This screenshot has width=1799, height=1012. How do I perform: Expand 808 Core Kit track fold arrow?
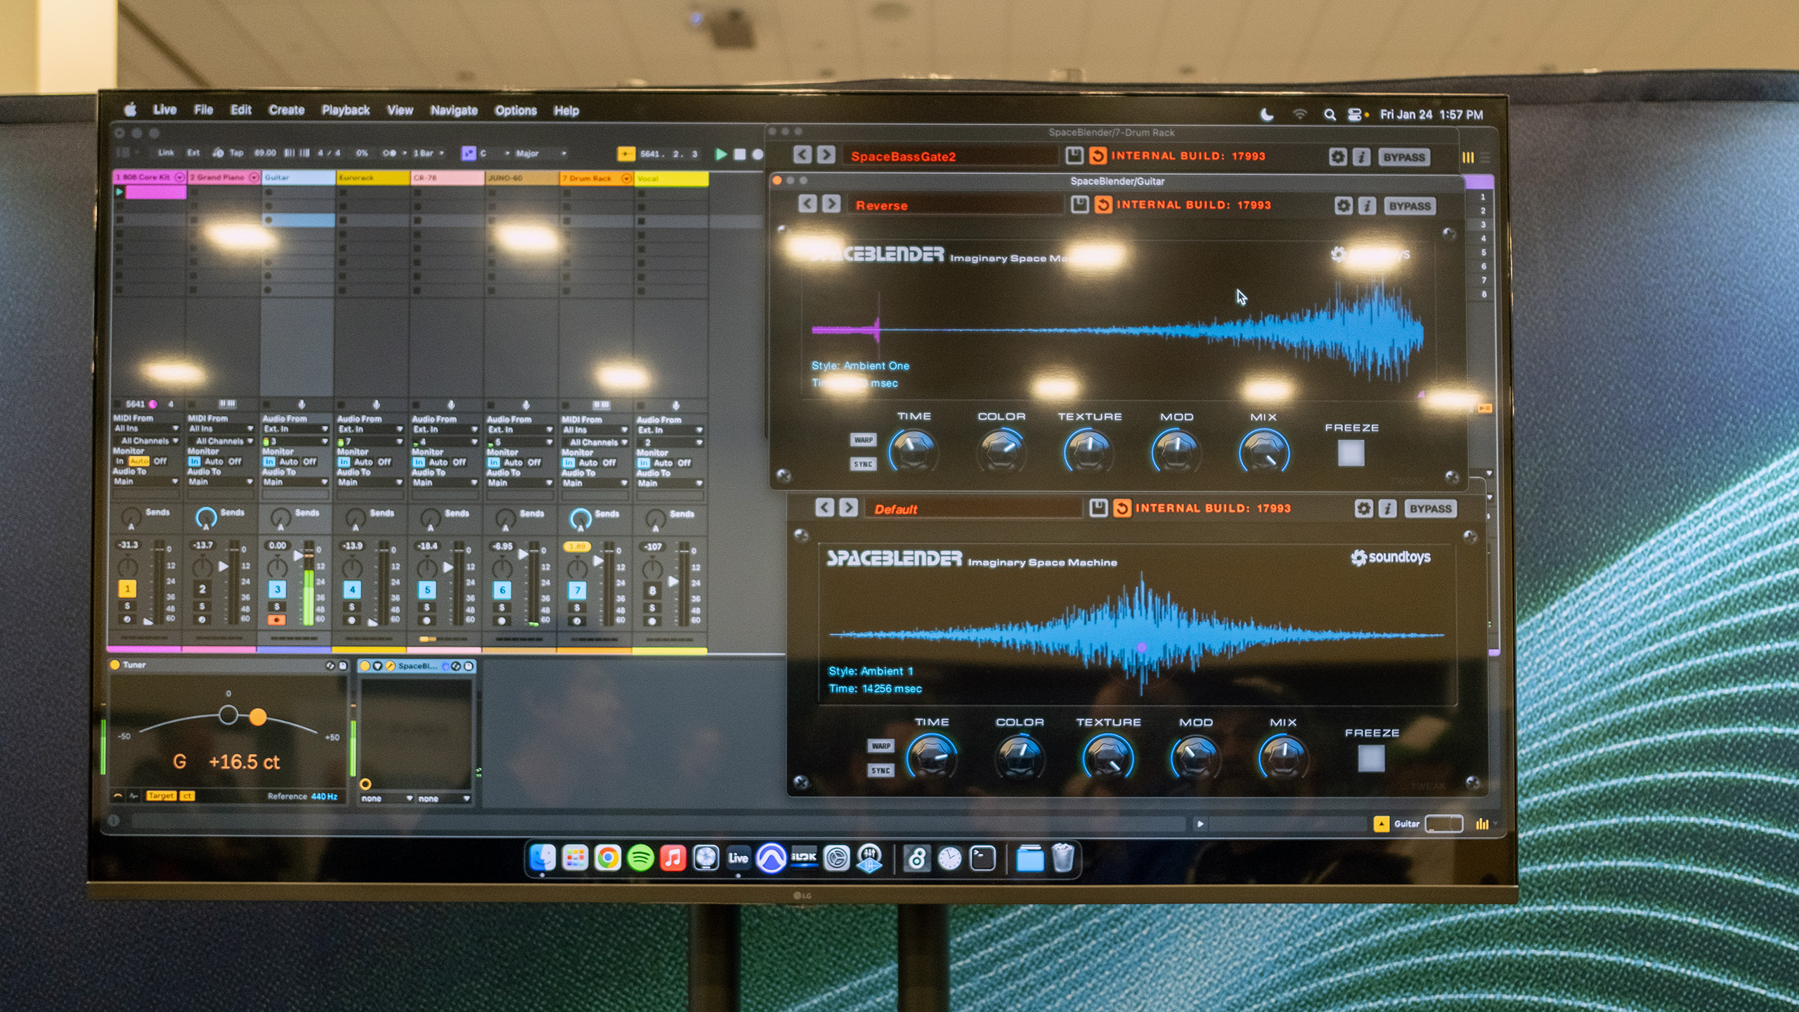pos(180,177)
